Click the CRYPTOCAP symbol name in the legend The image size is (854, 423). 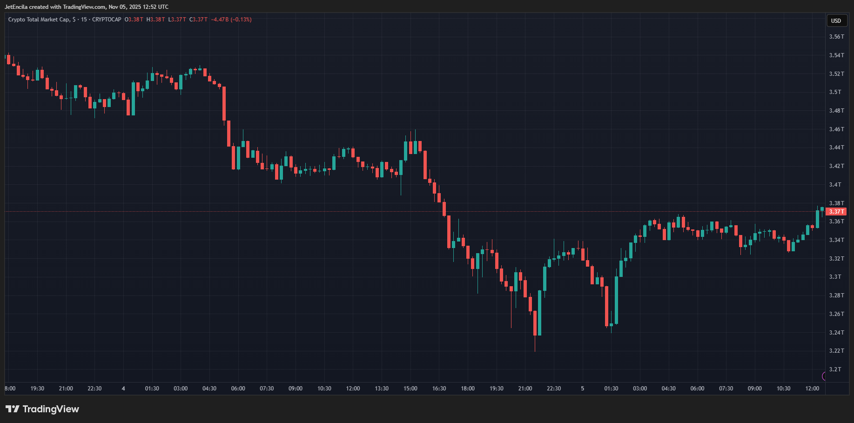coord(108,20)
